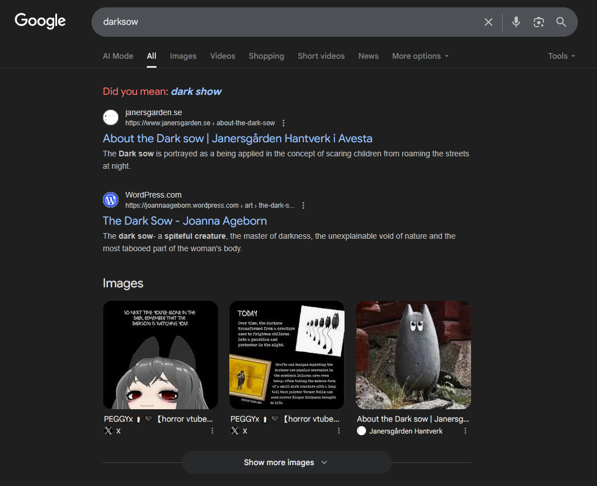Viewport: 597px width, 486px height.
Task: Open the Videos tab
Action: click(x=223, y=56)
